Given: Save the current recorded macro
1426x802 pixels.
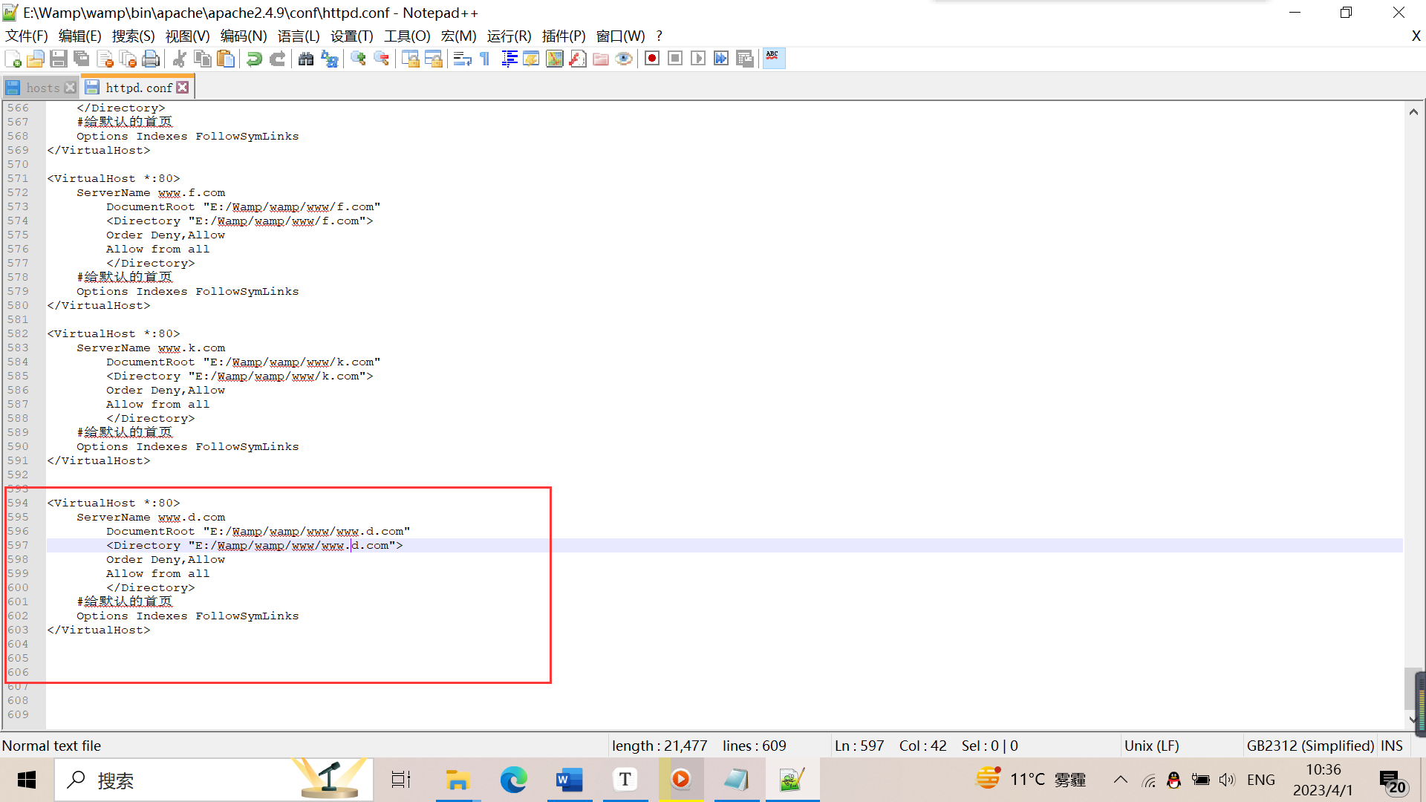Looking at the screenshot, I should (745, 59).
